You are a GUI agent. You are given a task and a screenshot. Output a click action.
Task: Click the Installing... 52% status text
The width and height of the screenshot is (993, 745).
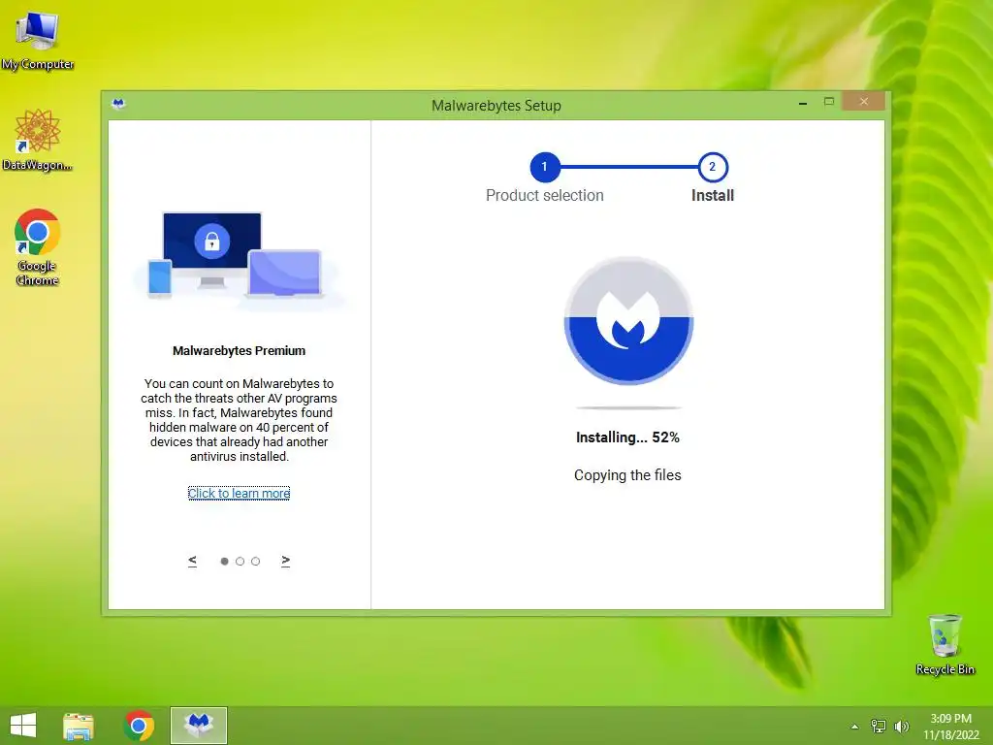(x=627, y=437)
